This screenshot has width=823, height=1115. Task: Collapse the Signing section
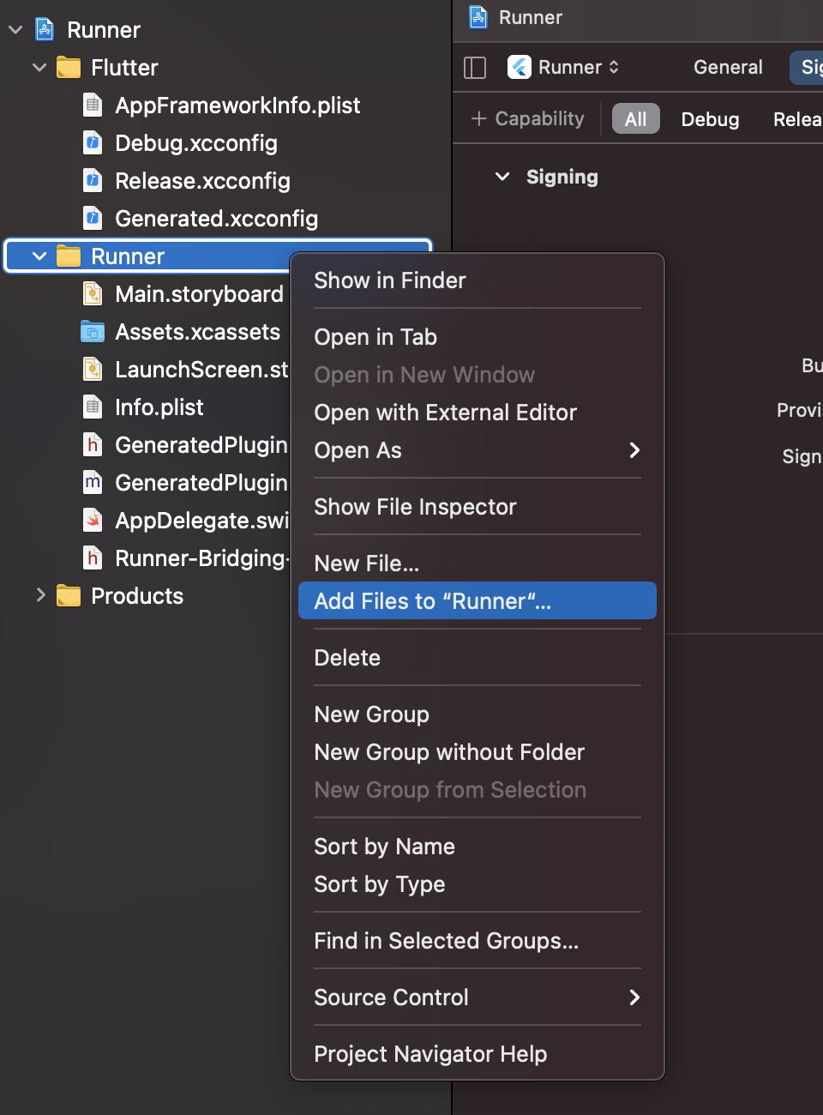point(502,177)
